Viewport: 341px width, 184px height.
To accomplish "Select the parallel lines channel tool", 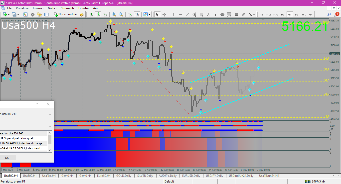I will coord(243,14).
